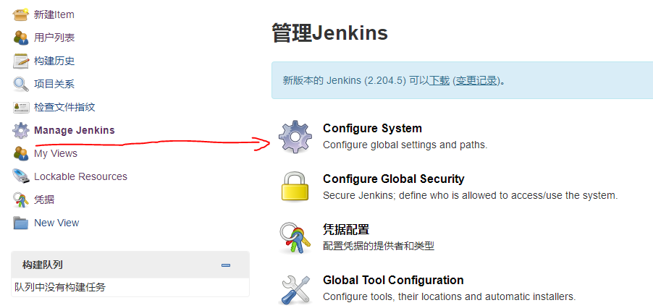
Task: Click the 凭据配置 keyring icon
Action: coord(295,238)
